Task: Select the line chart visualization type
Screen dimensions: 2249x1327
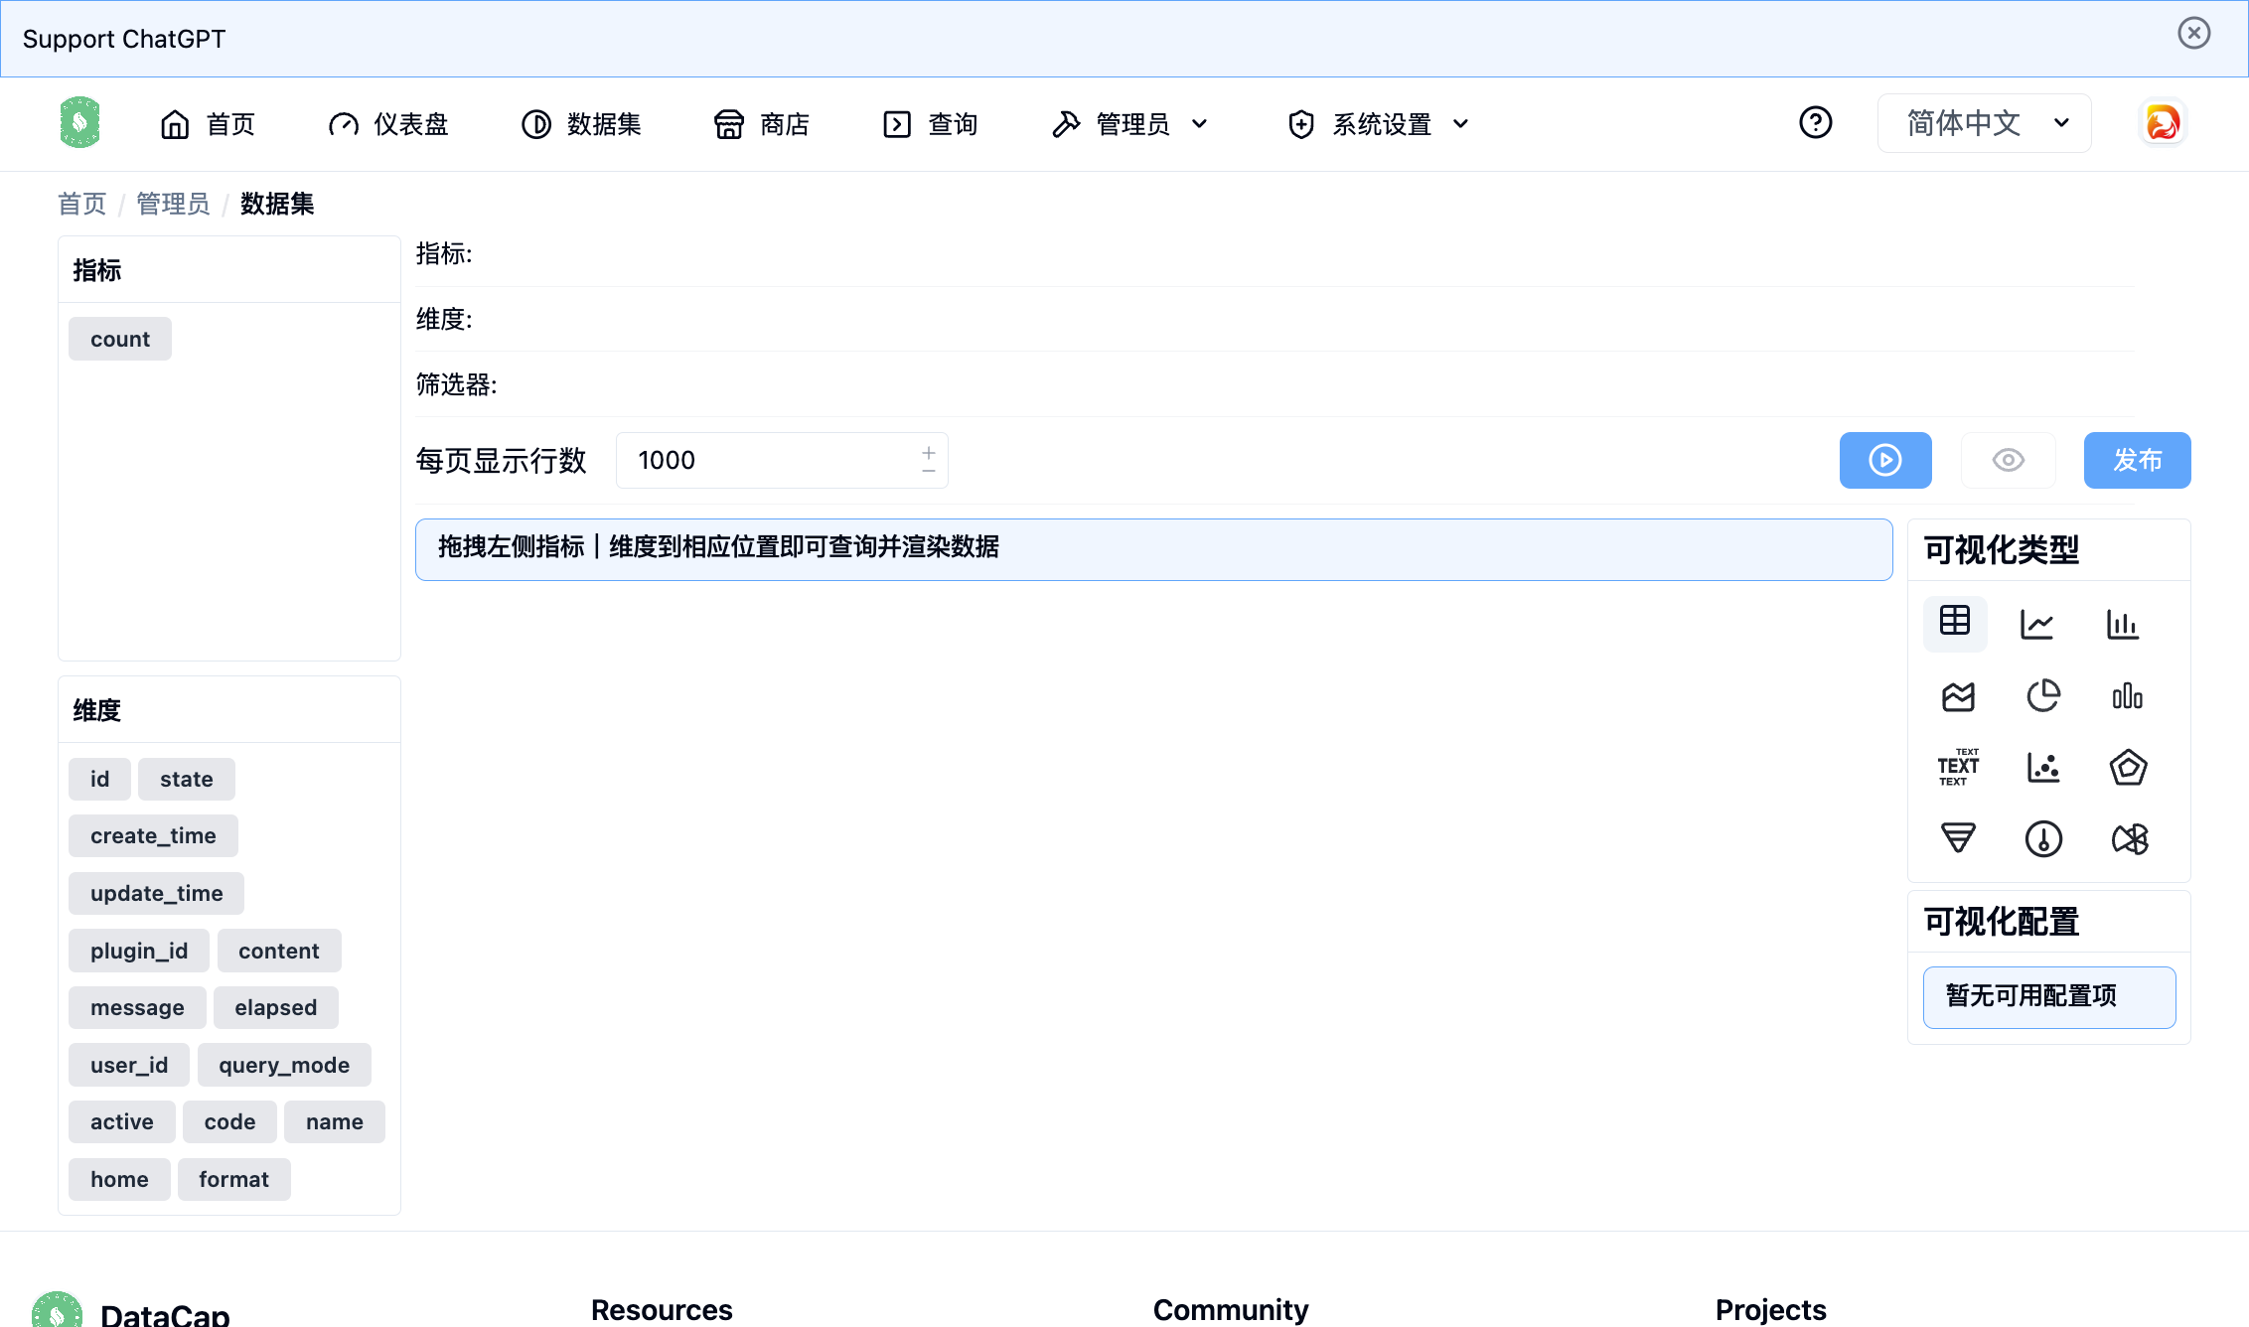Action: click(2037, 624)
